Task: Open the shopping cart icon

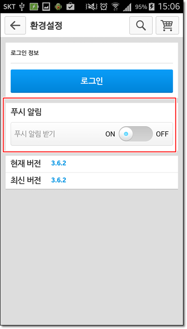Action: point(167,25)
